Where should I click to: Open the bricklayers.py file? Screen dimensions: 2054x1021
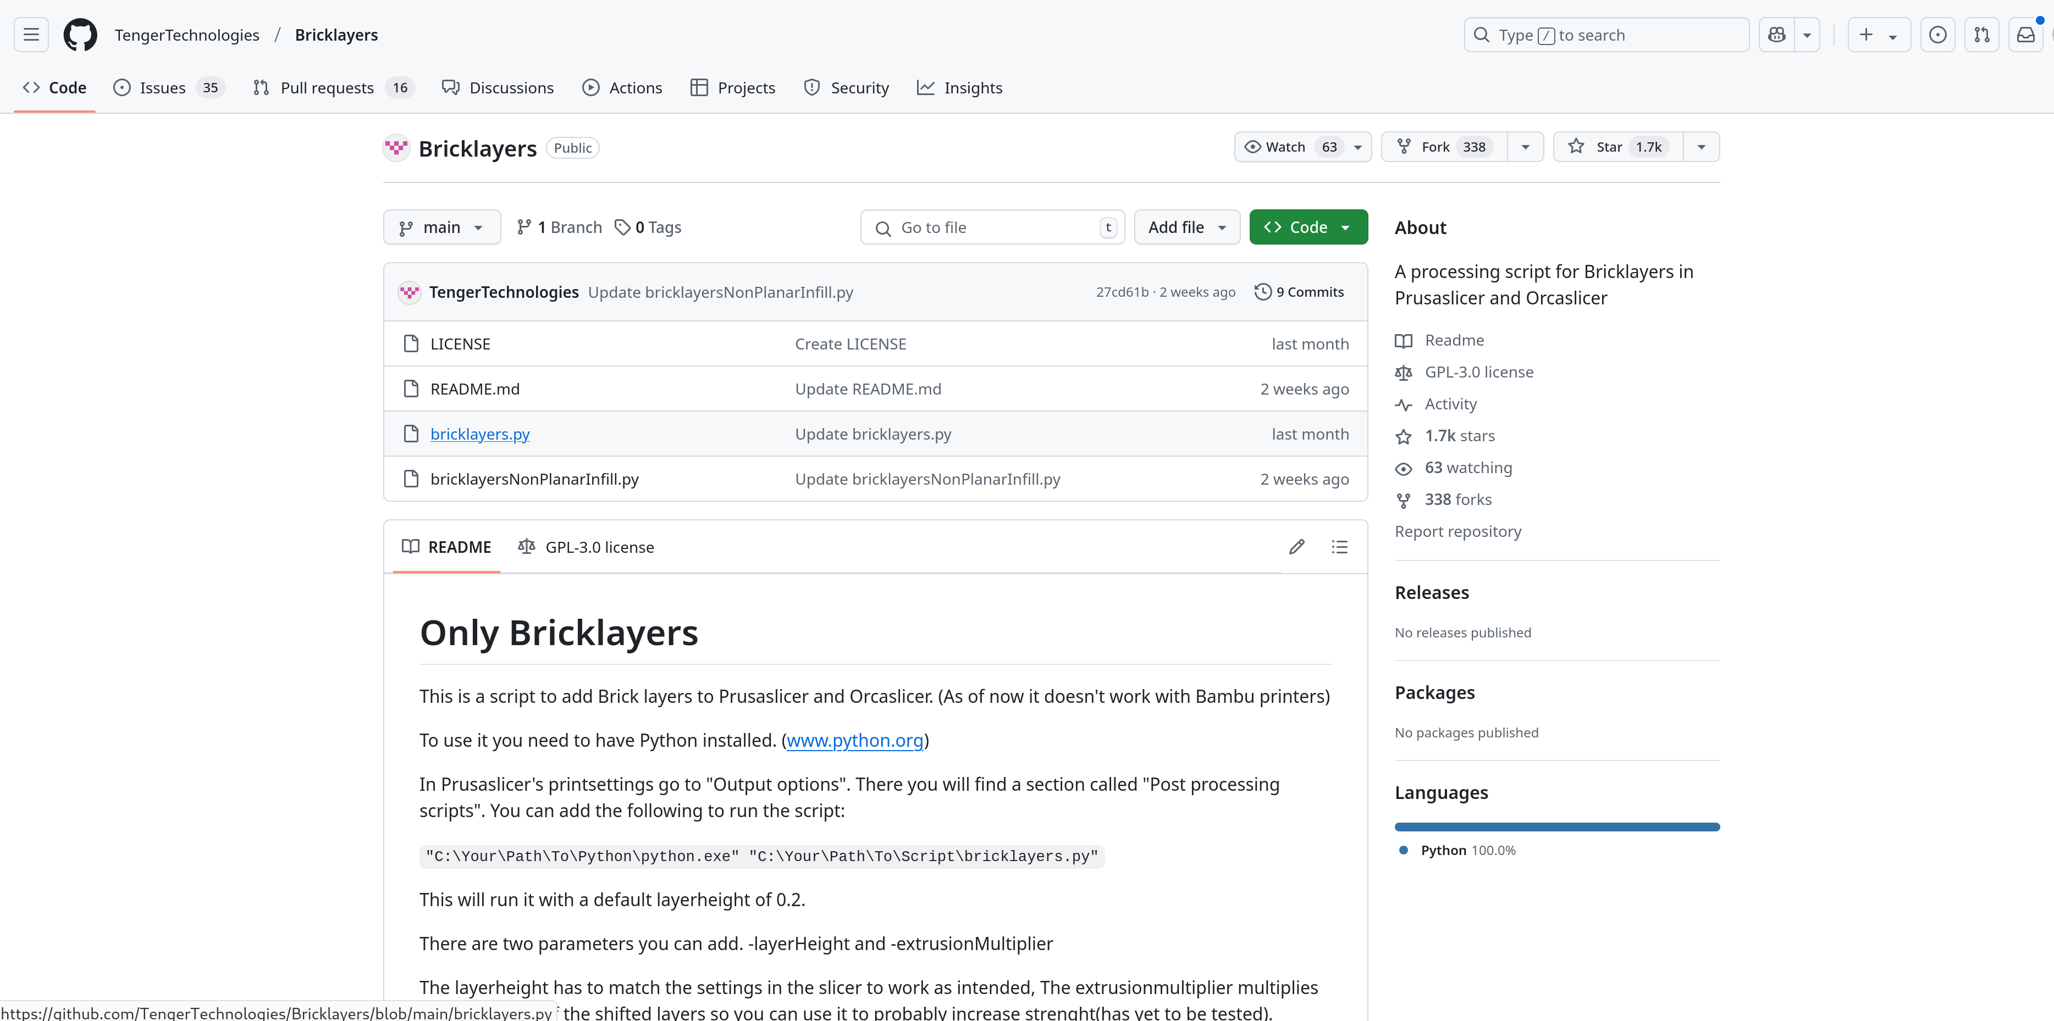(x=479, y=434)
